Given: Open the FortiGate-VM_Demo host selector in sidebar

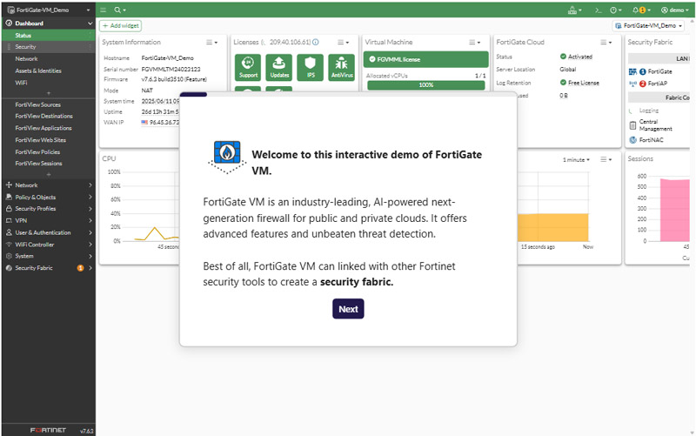Looking at the screenshot, I should pos(49,10).
